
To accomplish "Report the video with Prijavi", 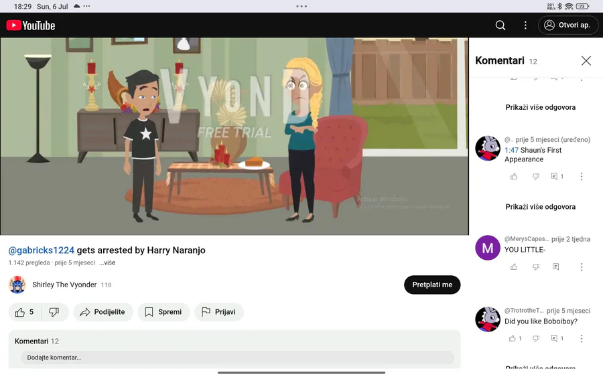I will (219, 312).
